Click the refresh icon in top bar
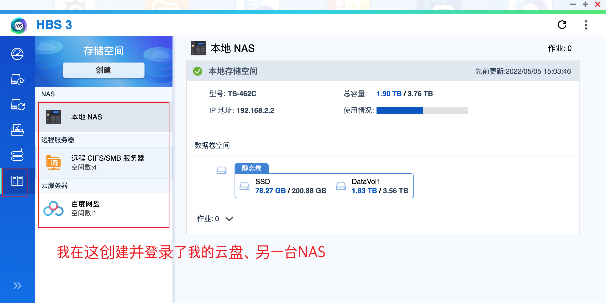Image resolution: width=606 pixels, height=303 pixels. coord(562,25)
